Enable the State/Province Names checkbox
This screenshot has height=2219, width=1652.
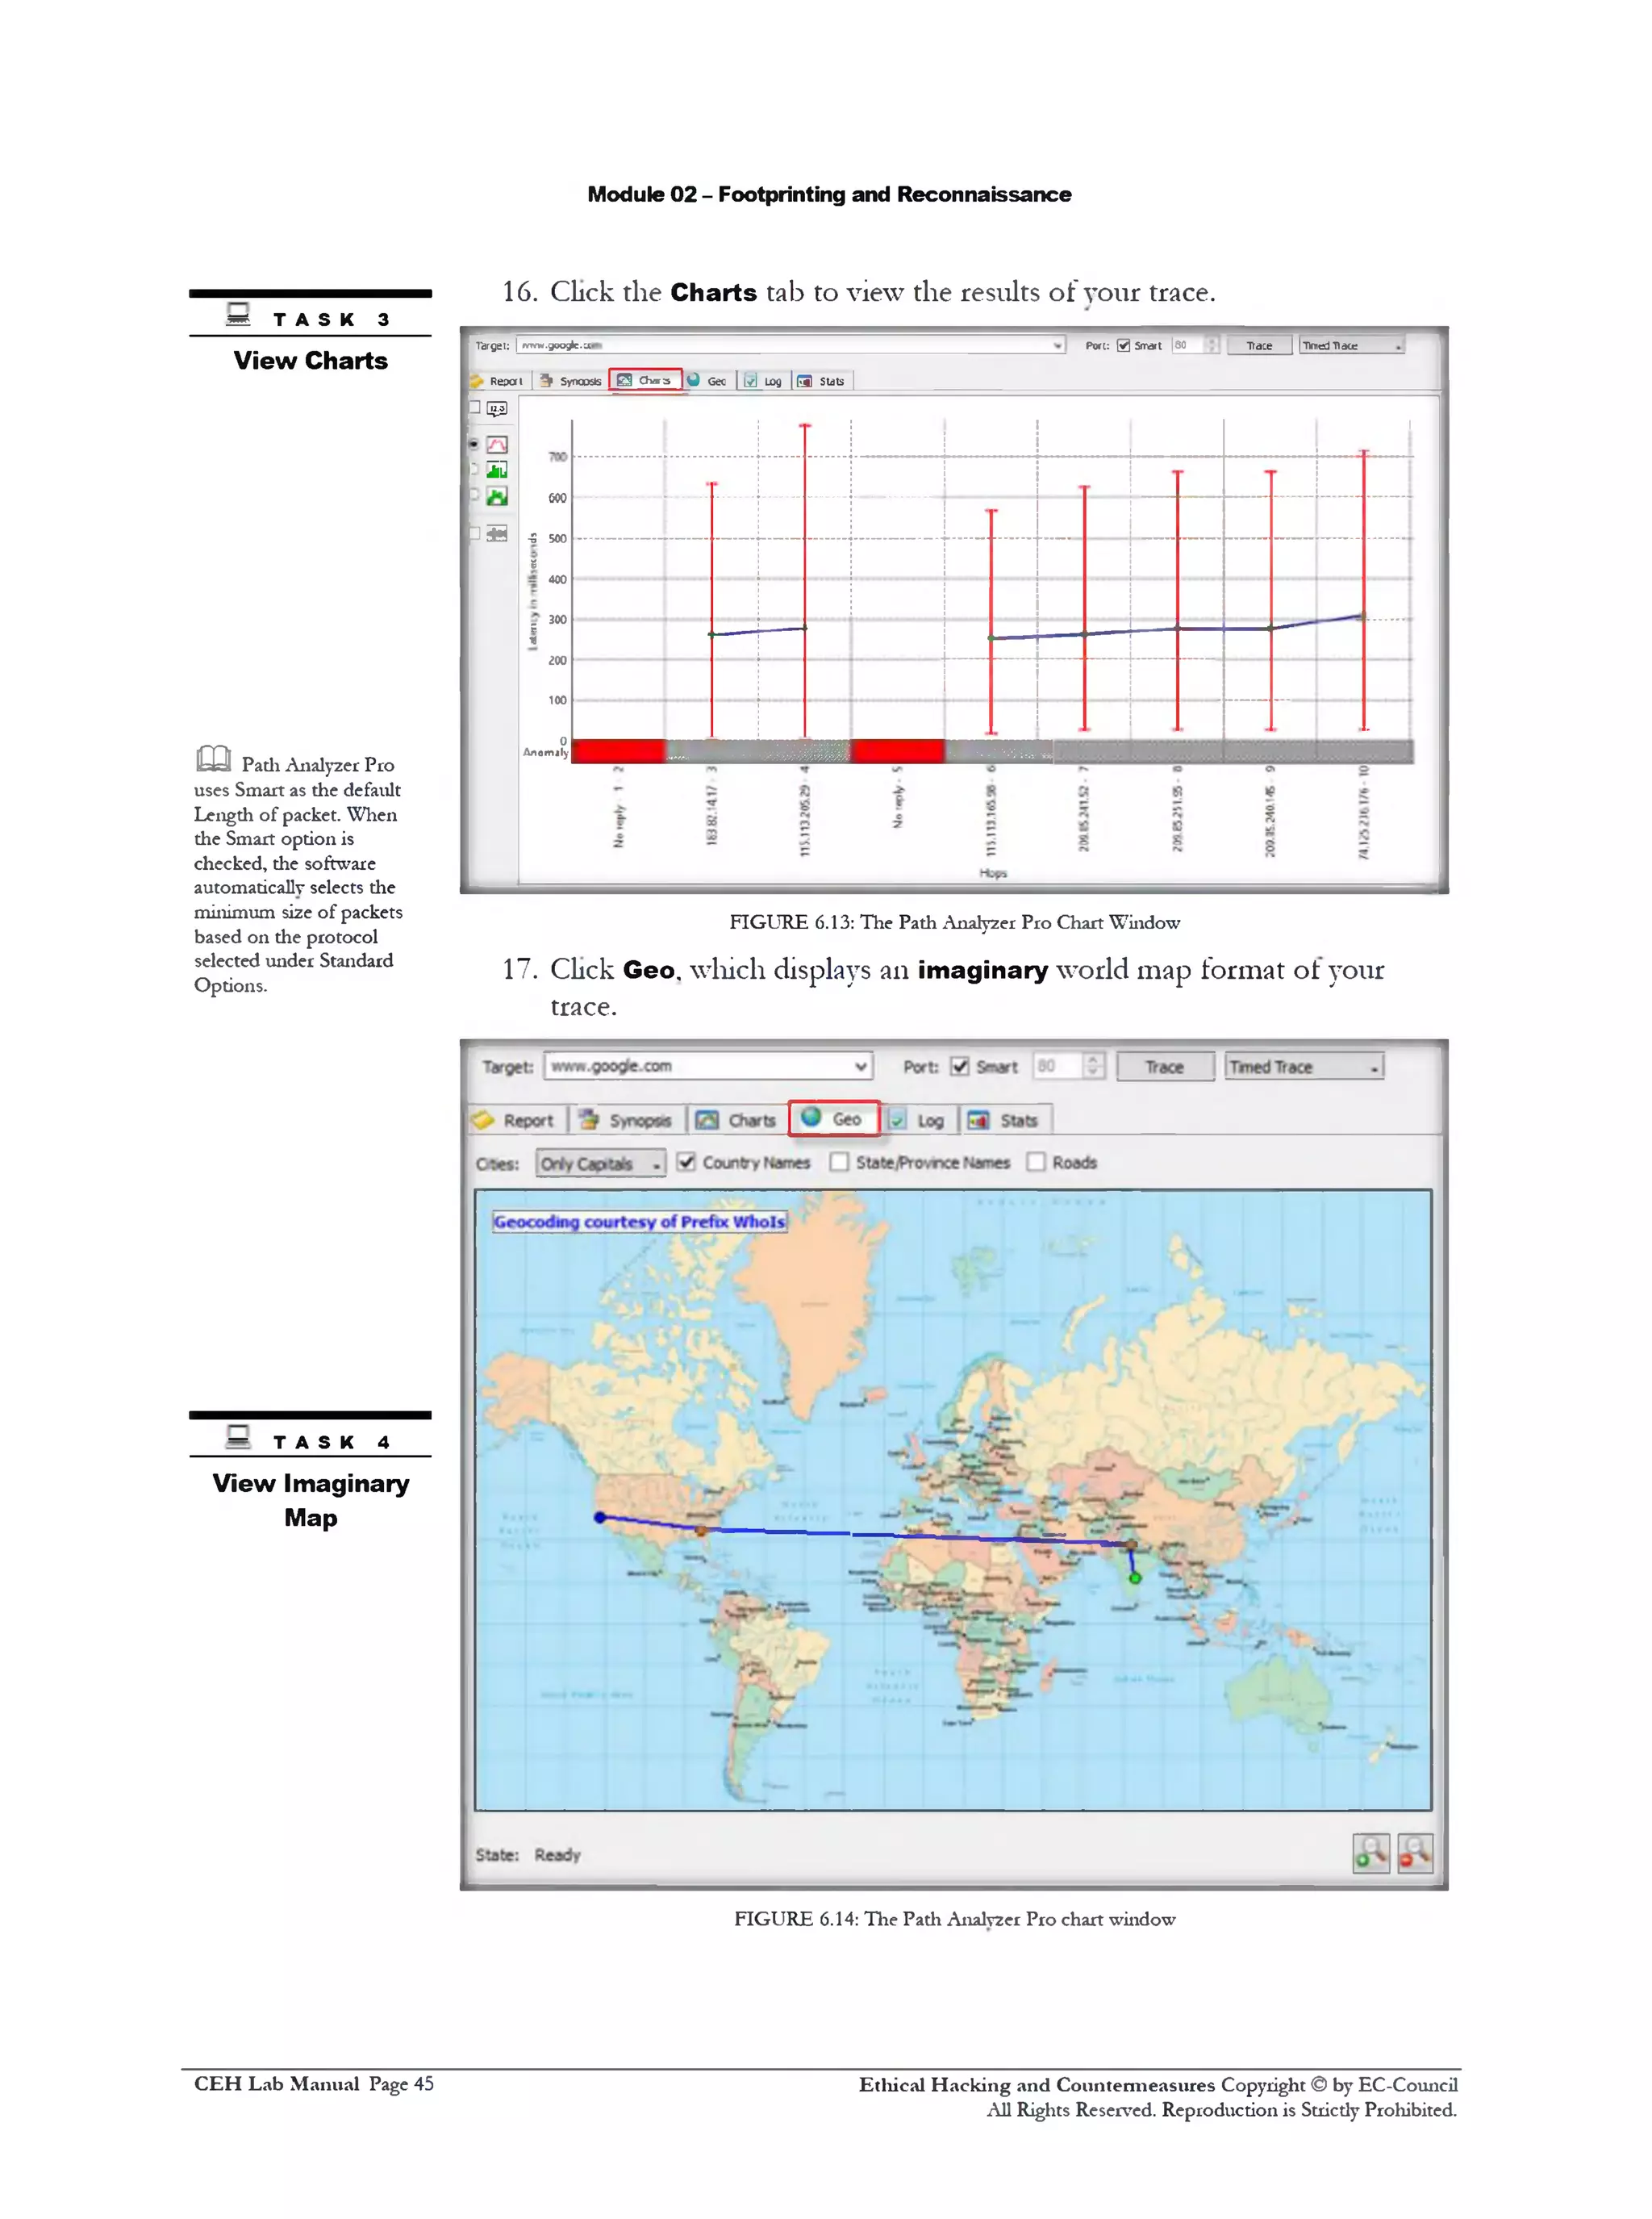pyautogui.click(x=839, y=1161)
